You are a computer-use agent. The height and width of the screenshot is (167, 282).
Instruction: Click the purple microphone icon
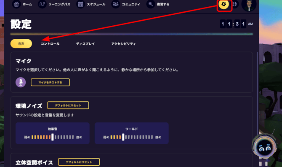[21, 82]
